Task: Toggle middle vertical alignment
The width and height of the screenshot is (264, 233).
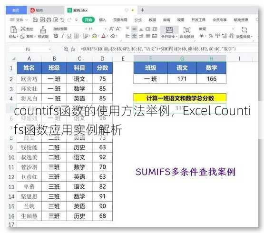Action: point(134,29)
